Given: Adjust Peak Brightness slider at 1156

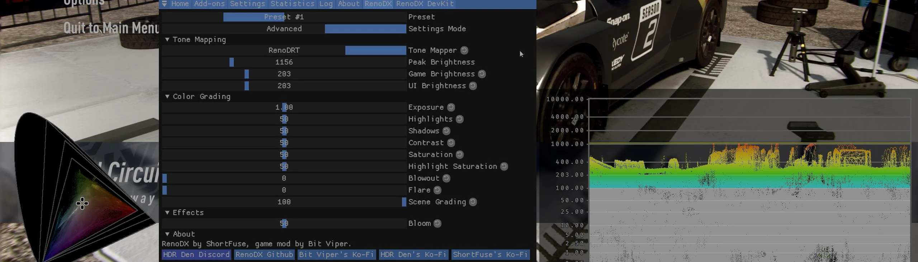Looking at the screenshot, I should 284,62.
